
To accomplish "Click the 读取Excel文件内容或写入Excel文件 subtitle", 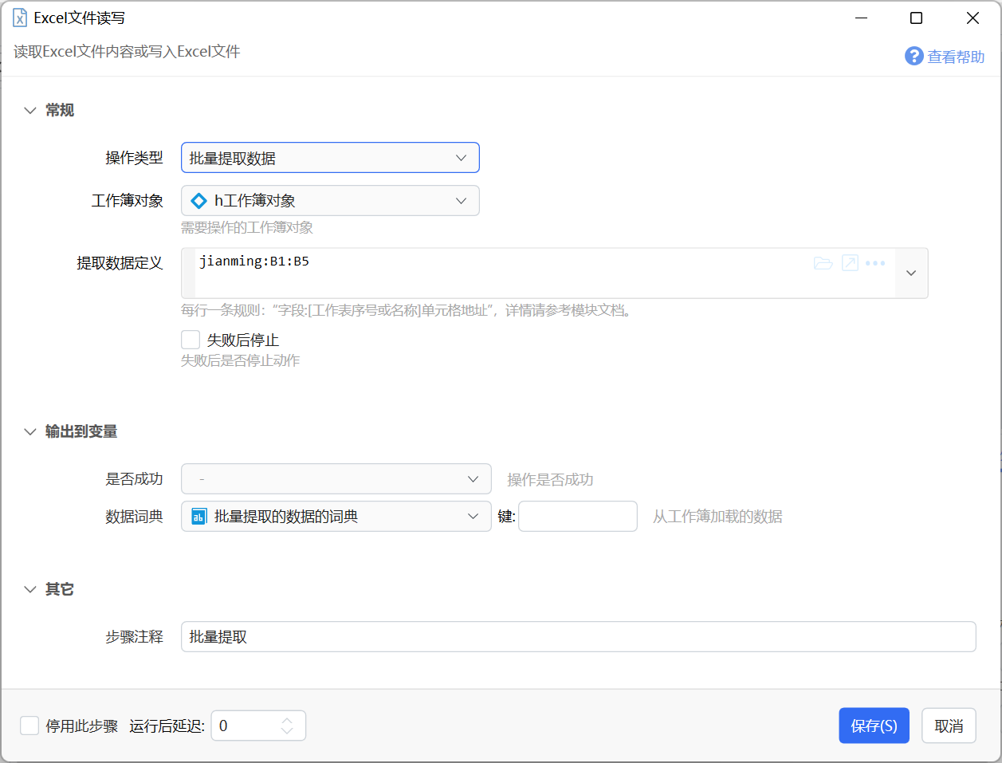I will pyautogui.click(x=127, y=52).
